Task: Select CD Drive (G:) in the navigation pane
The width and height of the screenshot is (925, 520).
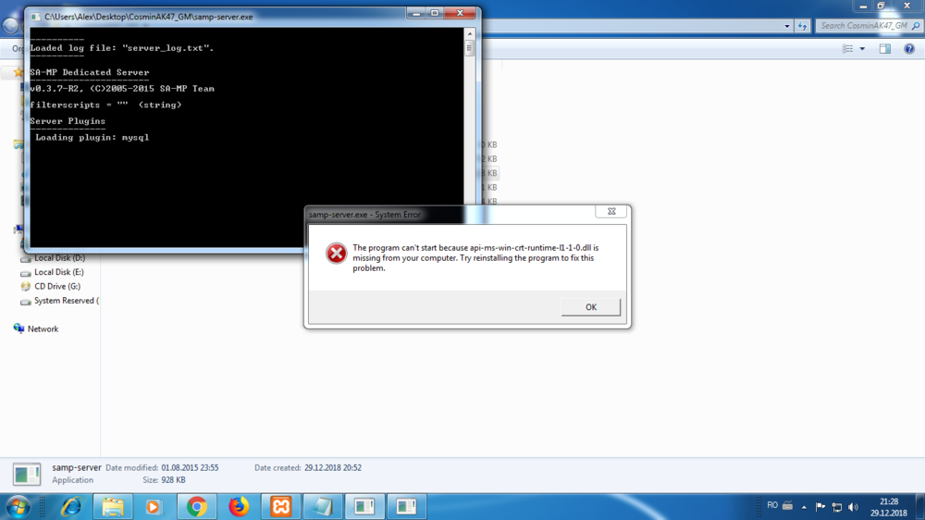Action: coord(56,286)
